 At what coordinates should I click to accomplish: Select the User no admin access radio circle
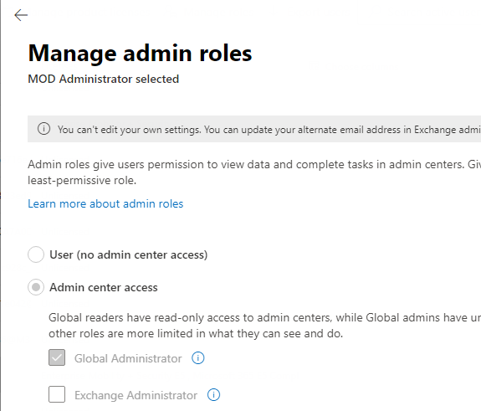36,254
